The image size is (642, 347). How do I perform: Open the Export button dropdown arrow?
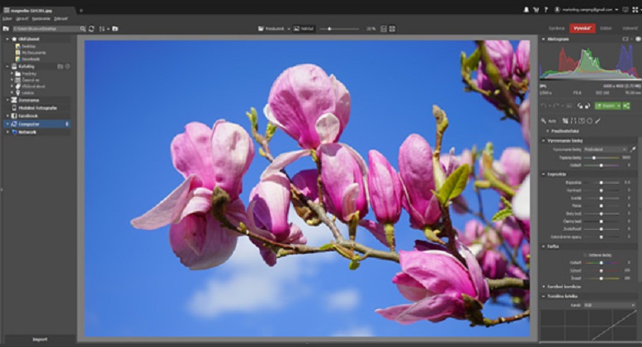coord(619,106)
